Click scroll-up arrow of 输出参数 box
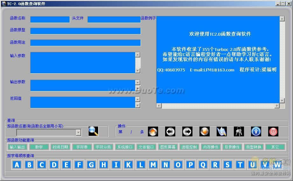Image resolution: width=293 pixels, height=181 pixels. click(x=138, y=82)
